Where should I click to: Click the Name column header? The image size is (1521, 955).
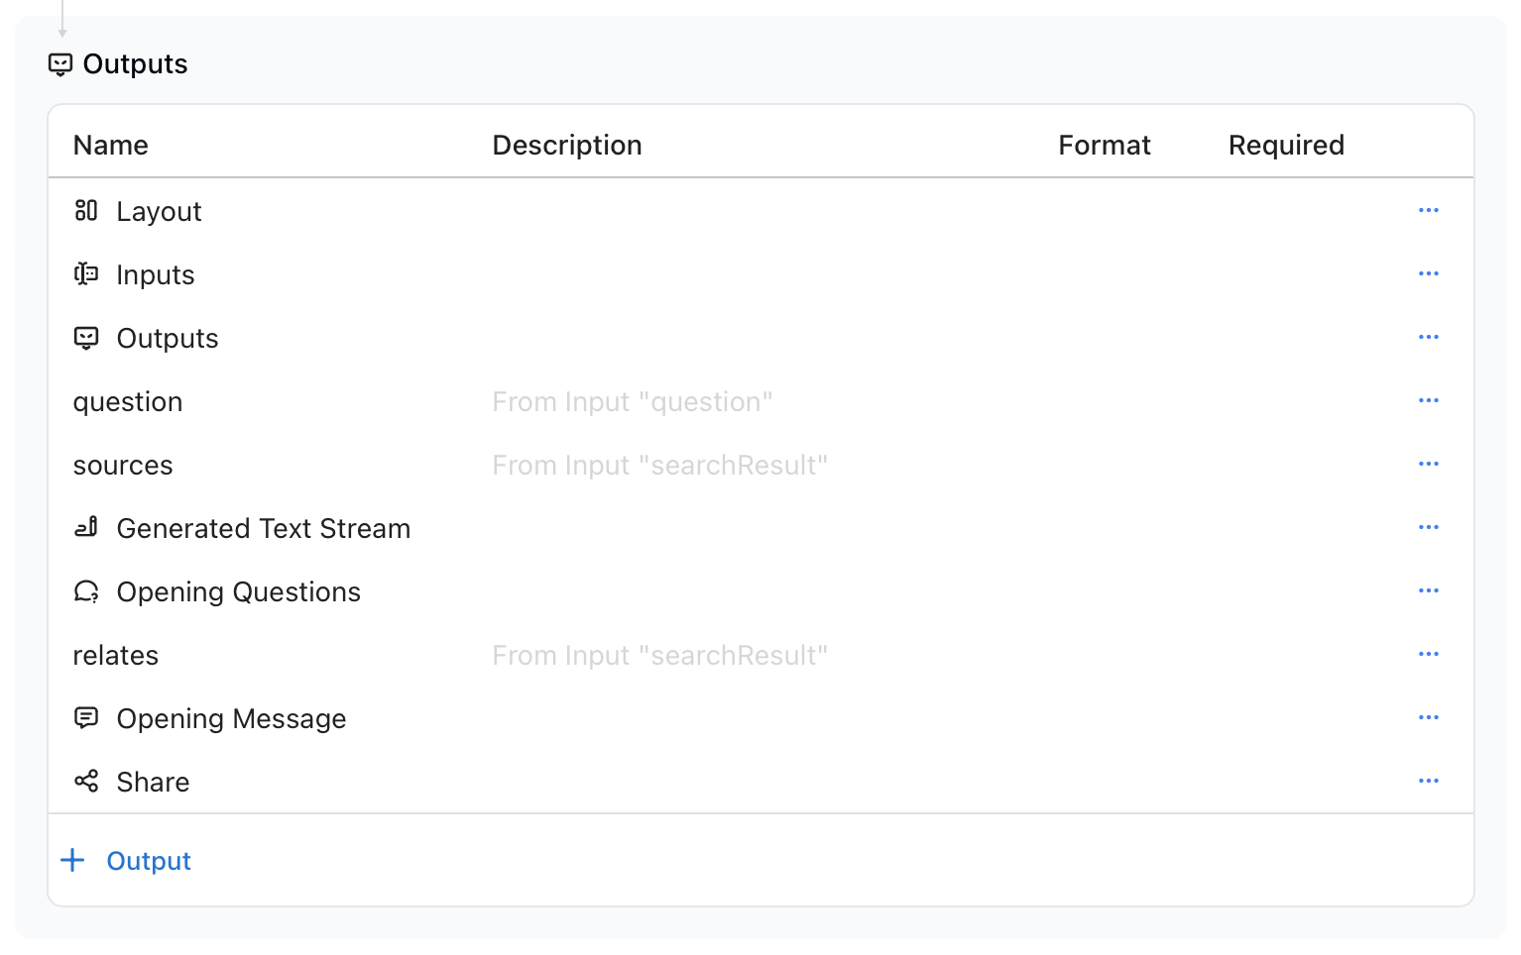point(111,146)
